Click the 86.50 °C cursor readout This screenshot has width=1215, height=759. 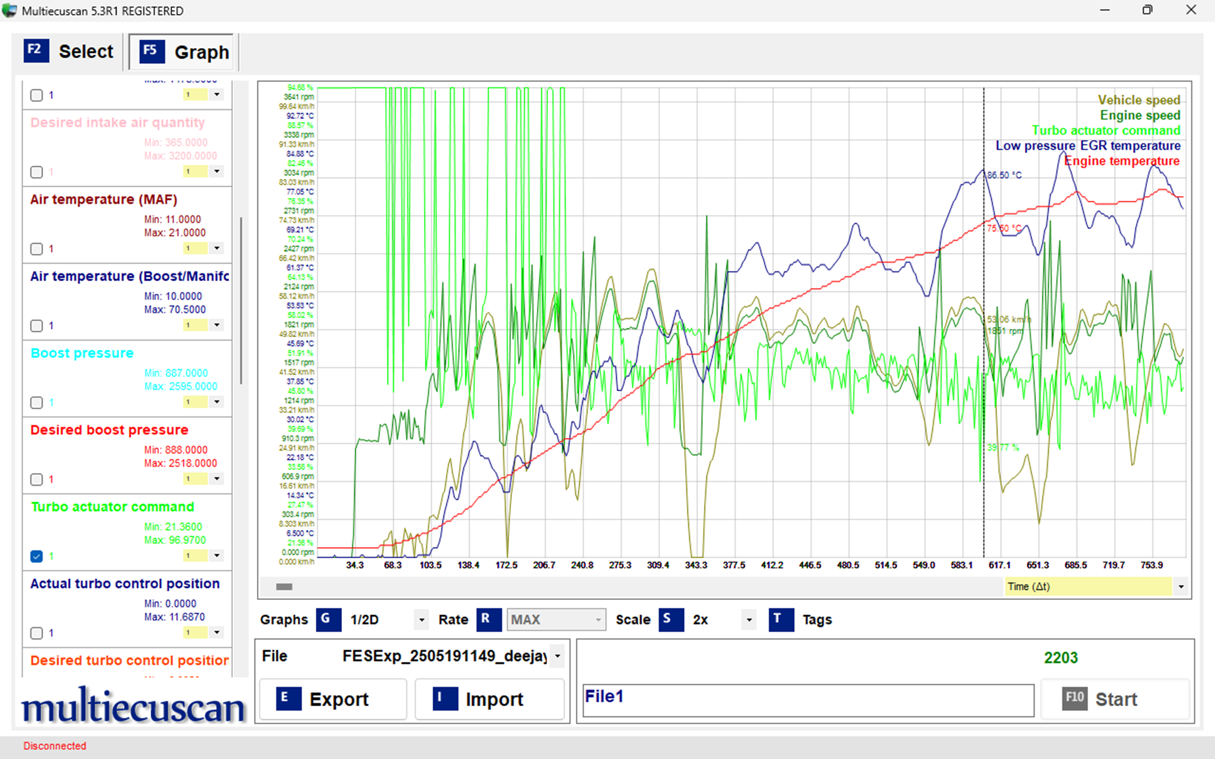tap(1004, 175)
